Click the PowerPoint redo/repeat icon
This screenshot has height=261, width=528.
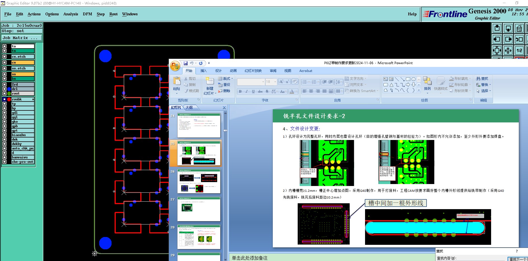(x=201, y=63)
